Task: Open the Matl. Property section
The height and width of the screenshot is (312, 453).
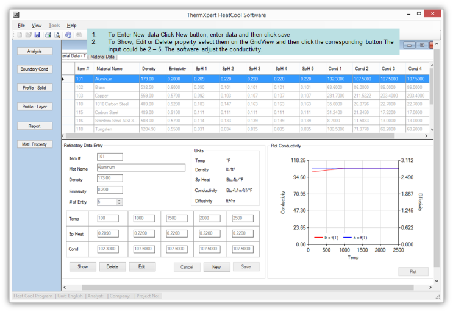Action: click(35, 144)
